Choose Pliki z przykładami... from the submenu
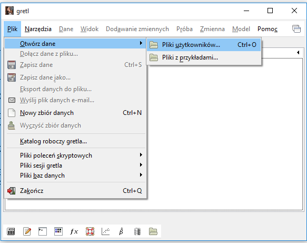This screenshot has height=243, width=307. click(204, 57)
